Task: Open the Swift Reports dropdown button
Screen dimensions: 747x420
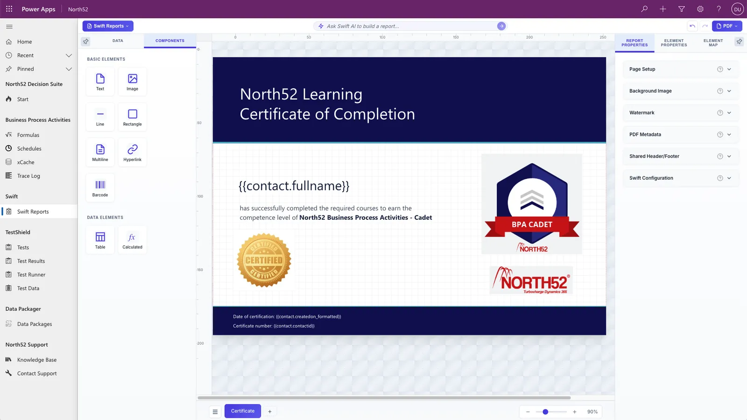Action: 108,26
